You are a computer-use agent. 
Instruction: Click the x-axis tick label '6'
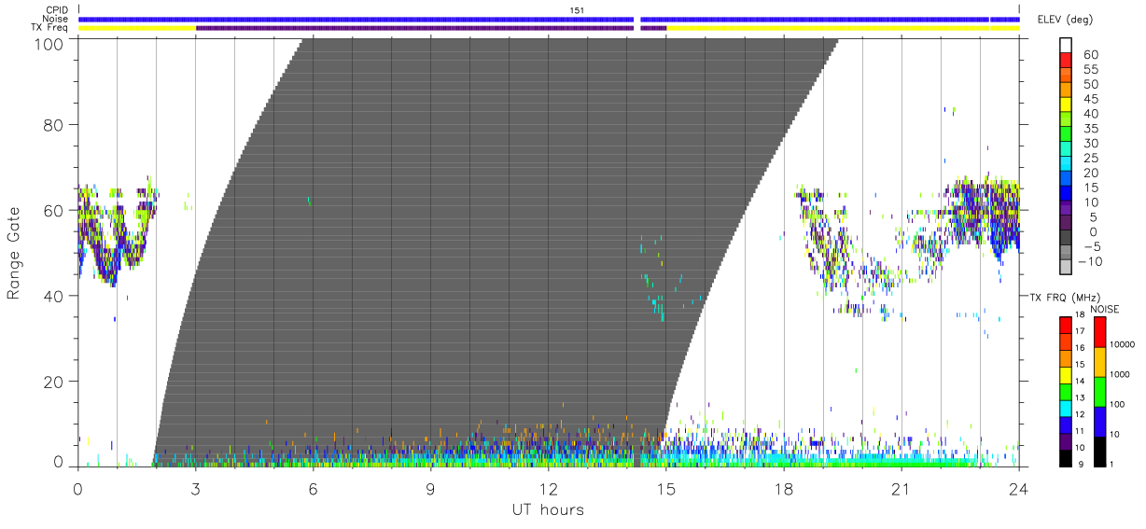point(313,490)
